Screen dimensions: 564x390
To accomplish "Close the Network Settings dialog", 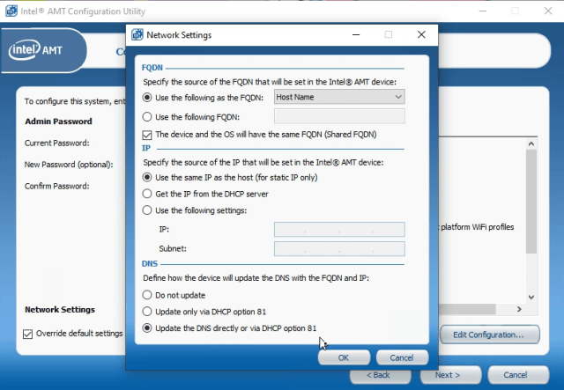I will point(421,34).
